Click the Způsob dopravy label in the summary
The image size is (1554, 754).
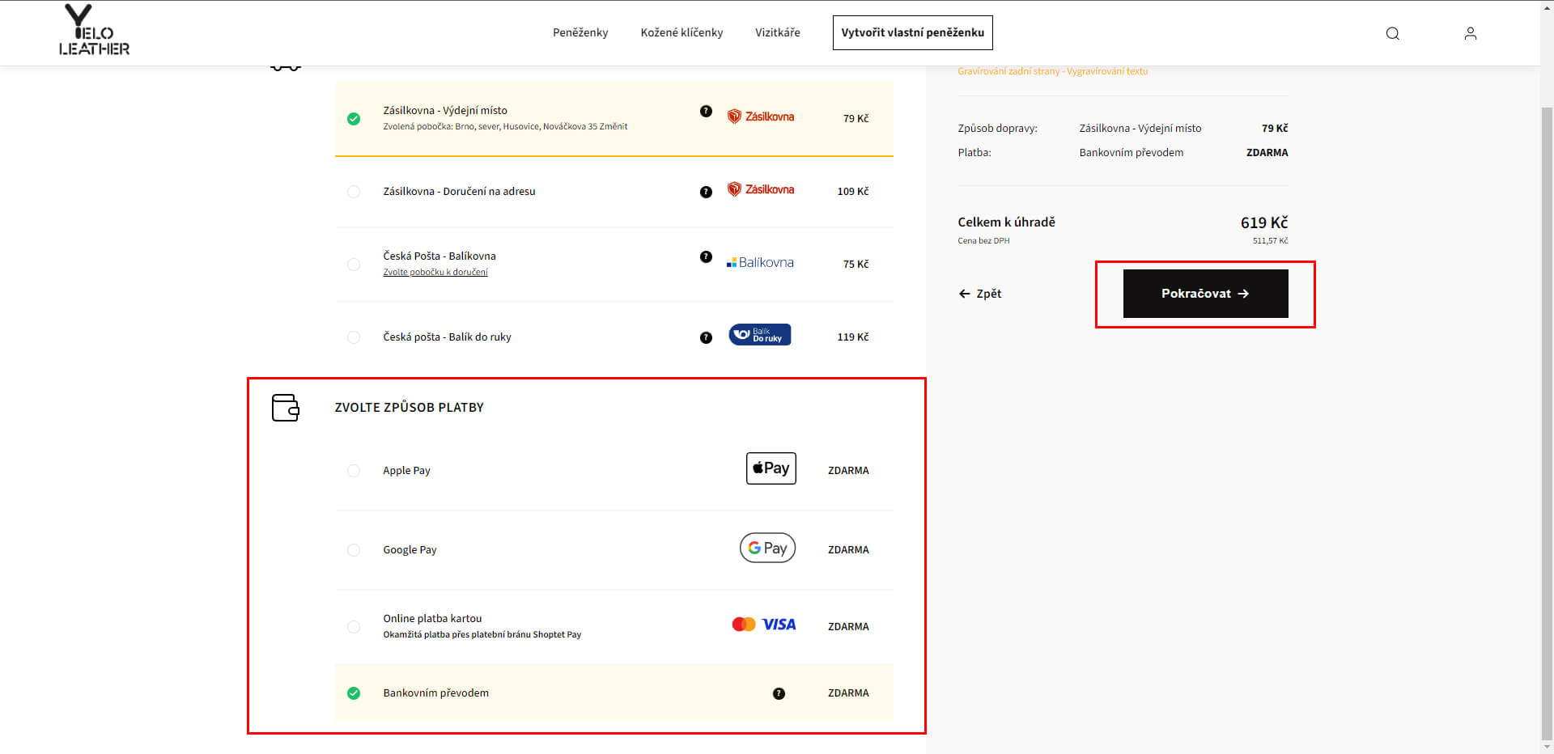997,128
